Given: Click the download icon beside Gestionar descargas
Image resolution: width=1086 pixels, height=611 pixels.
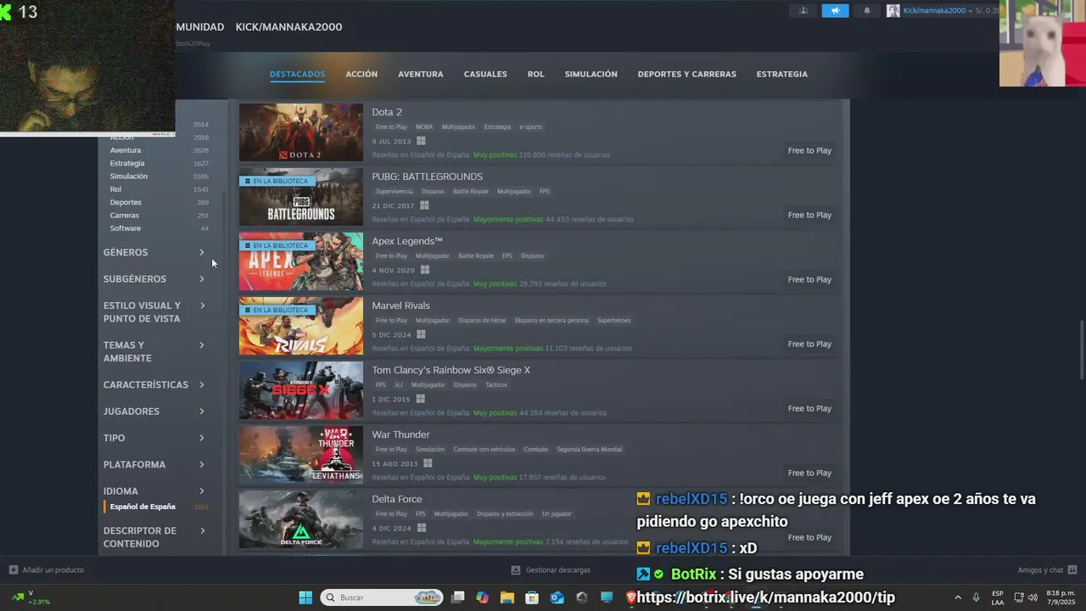Looking at the screenshot, I should point(516,570).
